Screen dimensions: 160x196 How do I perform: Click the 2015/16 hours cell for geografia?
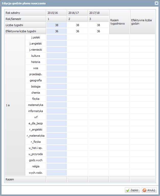tap(57, 80)
